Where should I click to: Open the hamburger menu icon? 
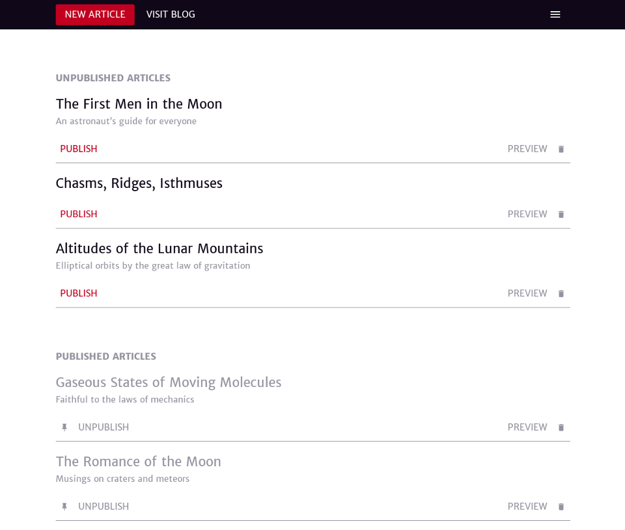coord(555,14)
